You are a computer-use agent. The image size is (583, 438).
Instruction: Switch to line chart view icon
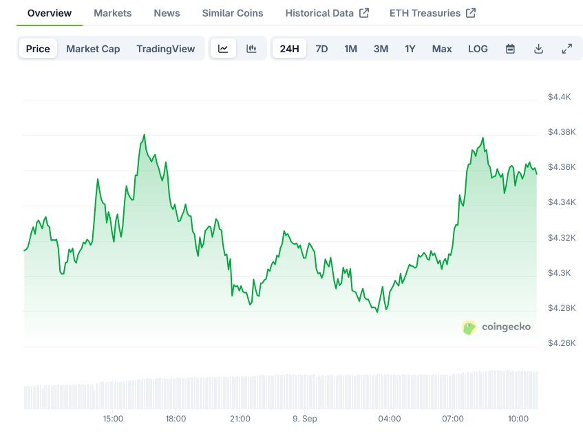tap(223, 49)
